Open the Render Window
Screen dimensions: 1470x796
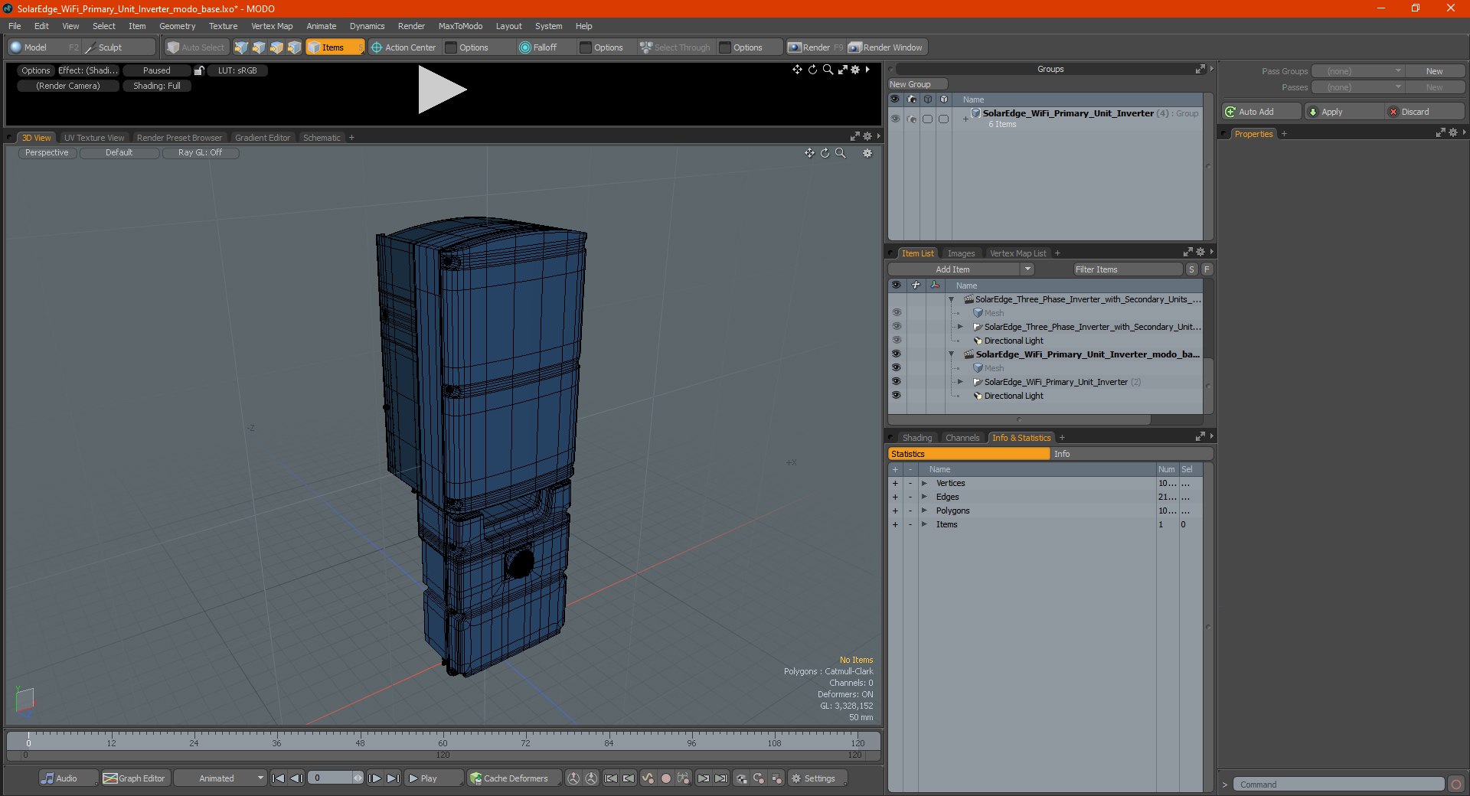click(886, 47)
